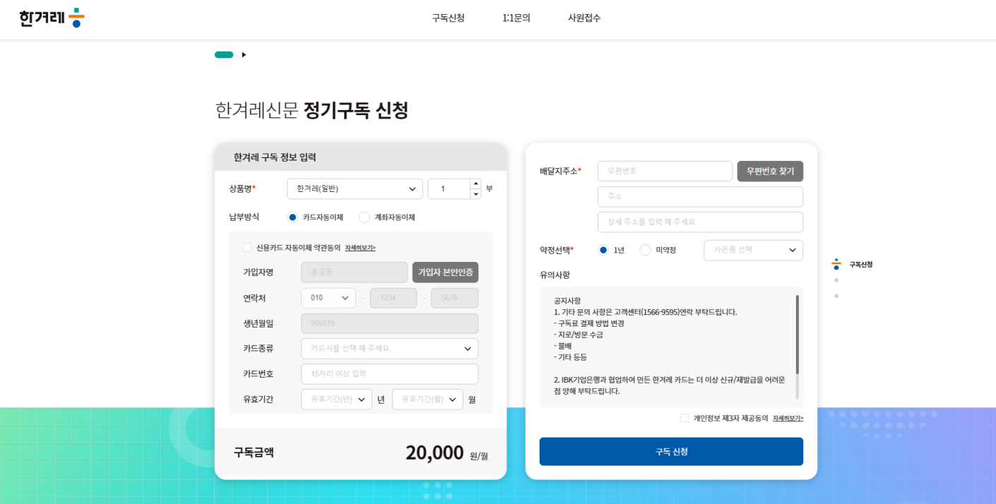
Task: Open the 상품명 product dropdown
Action: (x=355, y=189)
